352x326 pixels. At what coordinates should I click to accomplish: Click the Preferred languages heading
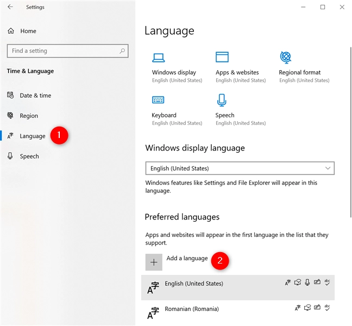pos(182,217)
